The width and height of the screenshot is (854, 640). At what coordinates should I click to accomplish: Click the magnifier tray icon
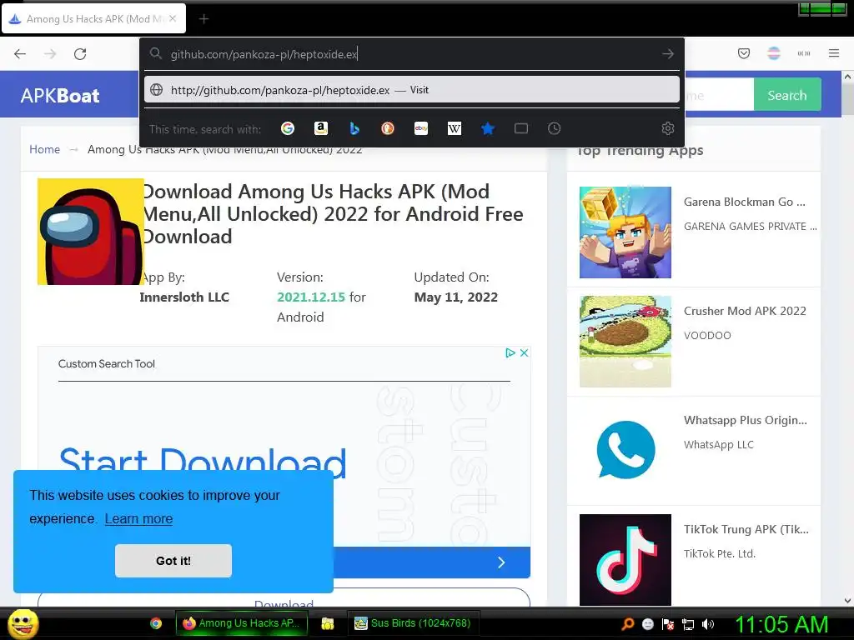click(x=627, y=623)
